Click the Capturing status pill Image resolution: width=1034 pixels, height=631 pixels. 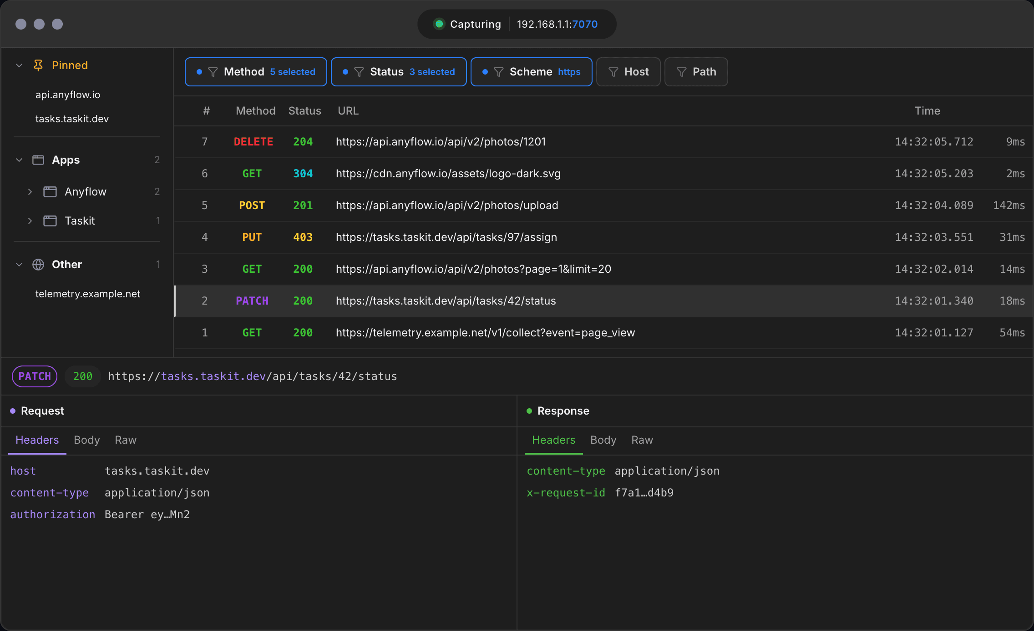click(517, 24)
